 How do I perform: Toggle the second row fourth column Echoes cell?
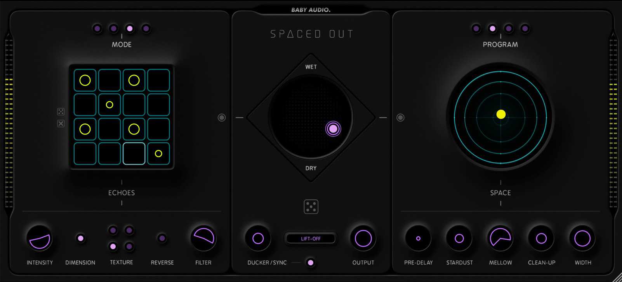(158, 105)
